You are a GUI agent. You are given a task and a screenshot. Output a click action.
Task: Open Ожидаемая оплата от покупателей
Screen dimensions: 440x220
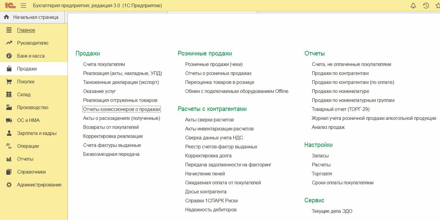223,183
